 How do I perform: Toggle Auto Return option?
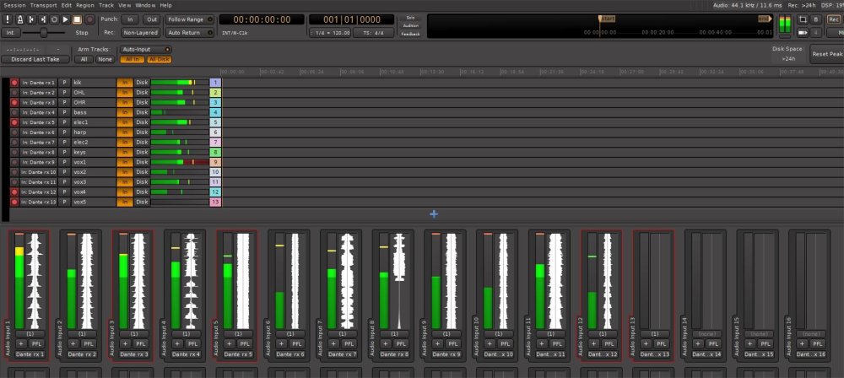[x=189, y=32]
